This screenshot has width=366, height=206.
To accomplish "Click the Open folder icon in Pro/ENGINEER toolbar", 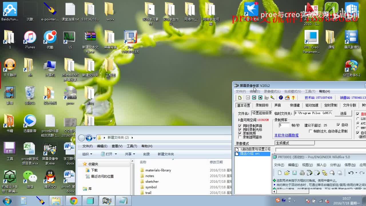I will (x=287, y=173).
